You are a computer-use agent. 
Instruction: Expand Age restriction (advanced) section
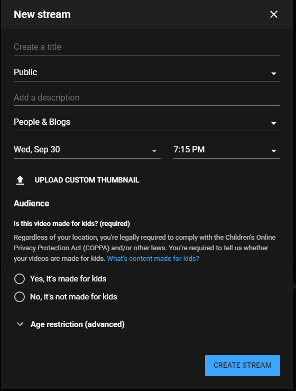coord(77,324)
